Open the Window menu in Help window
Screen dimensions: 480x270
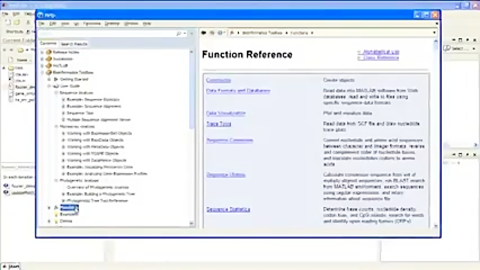(131, 23)
